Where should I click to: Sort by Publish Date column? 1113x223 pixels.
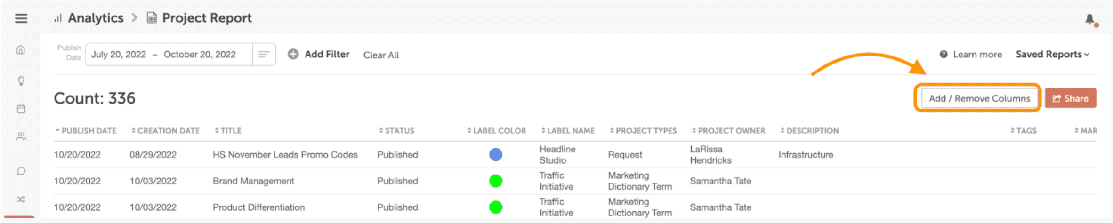86,131
